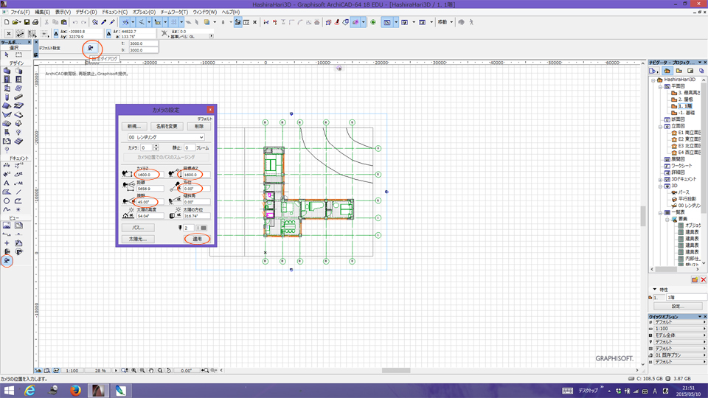Viewport: 708px width, 398px height.
Task: Collapse the 特性 disclosure triangle
Action: [655, 289]
